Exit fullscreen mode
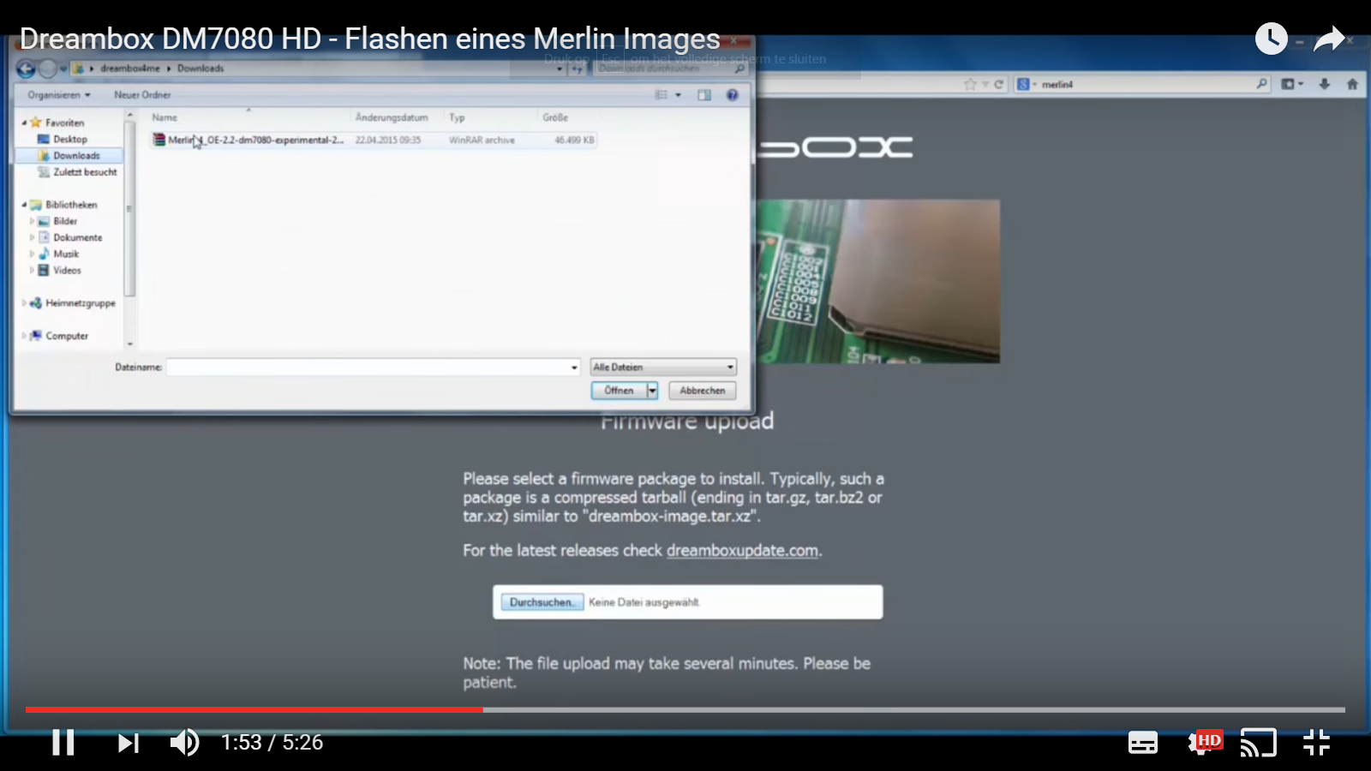The width and height of the screenshot is (1371, 771). [x=1316, y=743]
